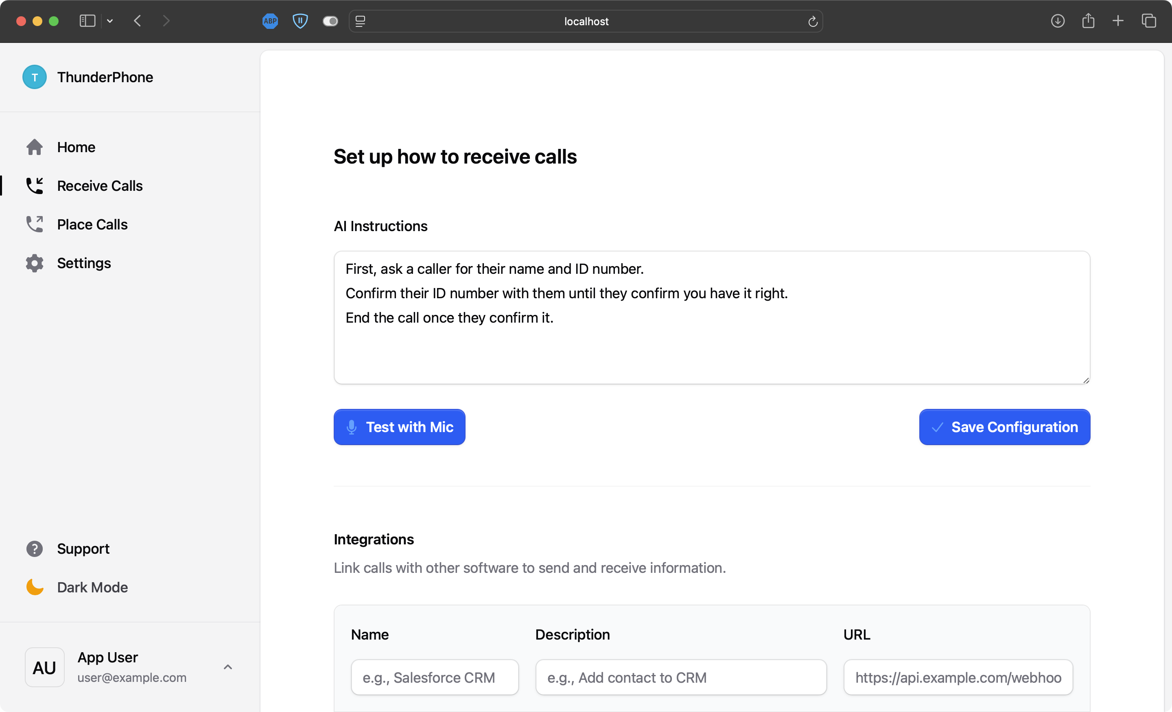Click the house icon beside Home
This screenshot has height=712, width=1172.
(34, 147)
